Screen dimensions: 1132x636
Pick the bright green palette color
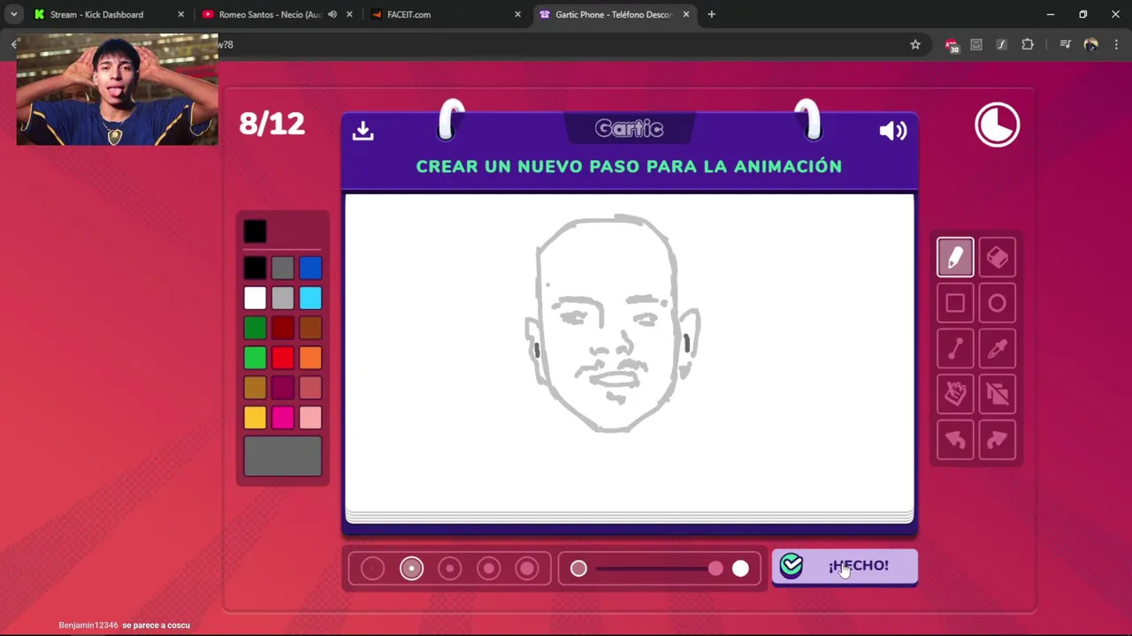coord(255,358)
